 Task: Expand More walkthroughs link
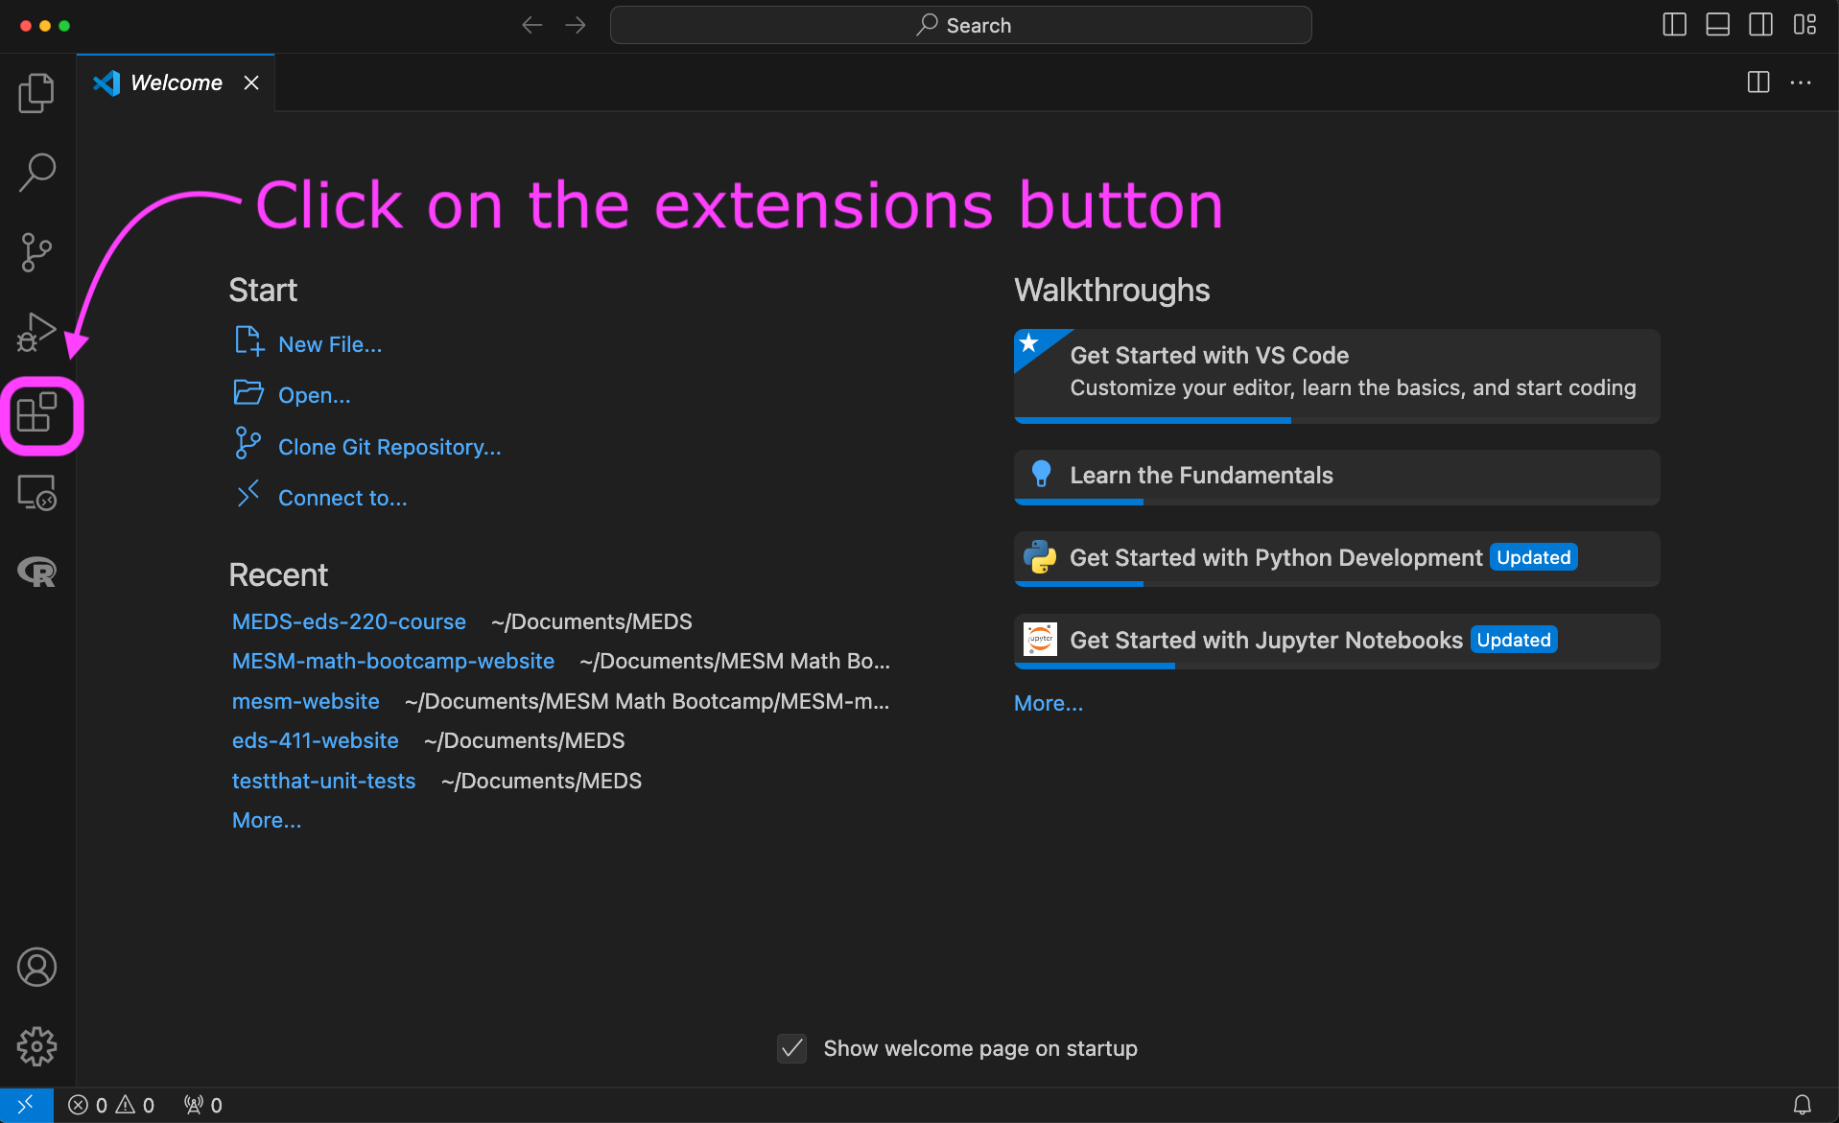pyautogui.click(x=1048, y=703)
